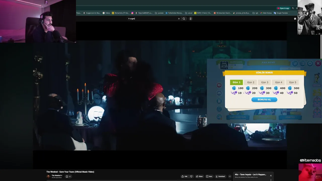Viewport: 322px width, 181px height.
Task: Open the Videos bookmark
Action: click(106, 13)
